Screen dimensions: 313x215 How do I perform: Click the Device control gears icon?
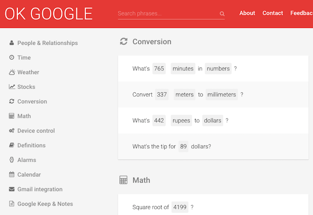[12, 131]
